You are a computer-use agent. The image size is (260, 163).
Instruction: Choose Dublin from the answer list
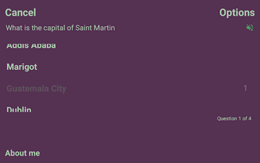point(19,110)
